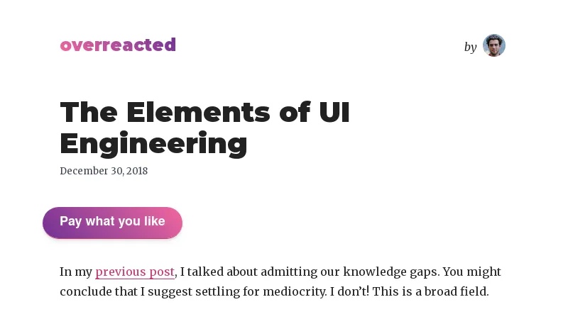
Task: Click the word "The" starting the title
Action: click(x=88, y=113)
